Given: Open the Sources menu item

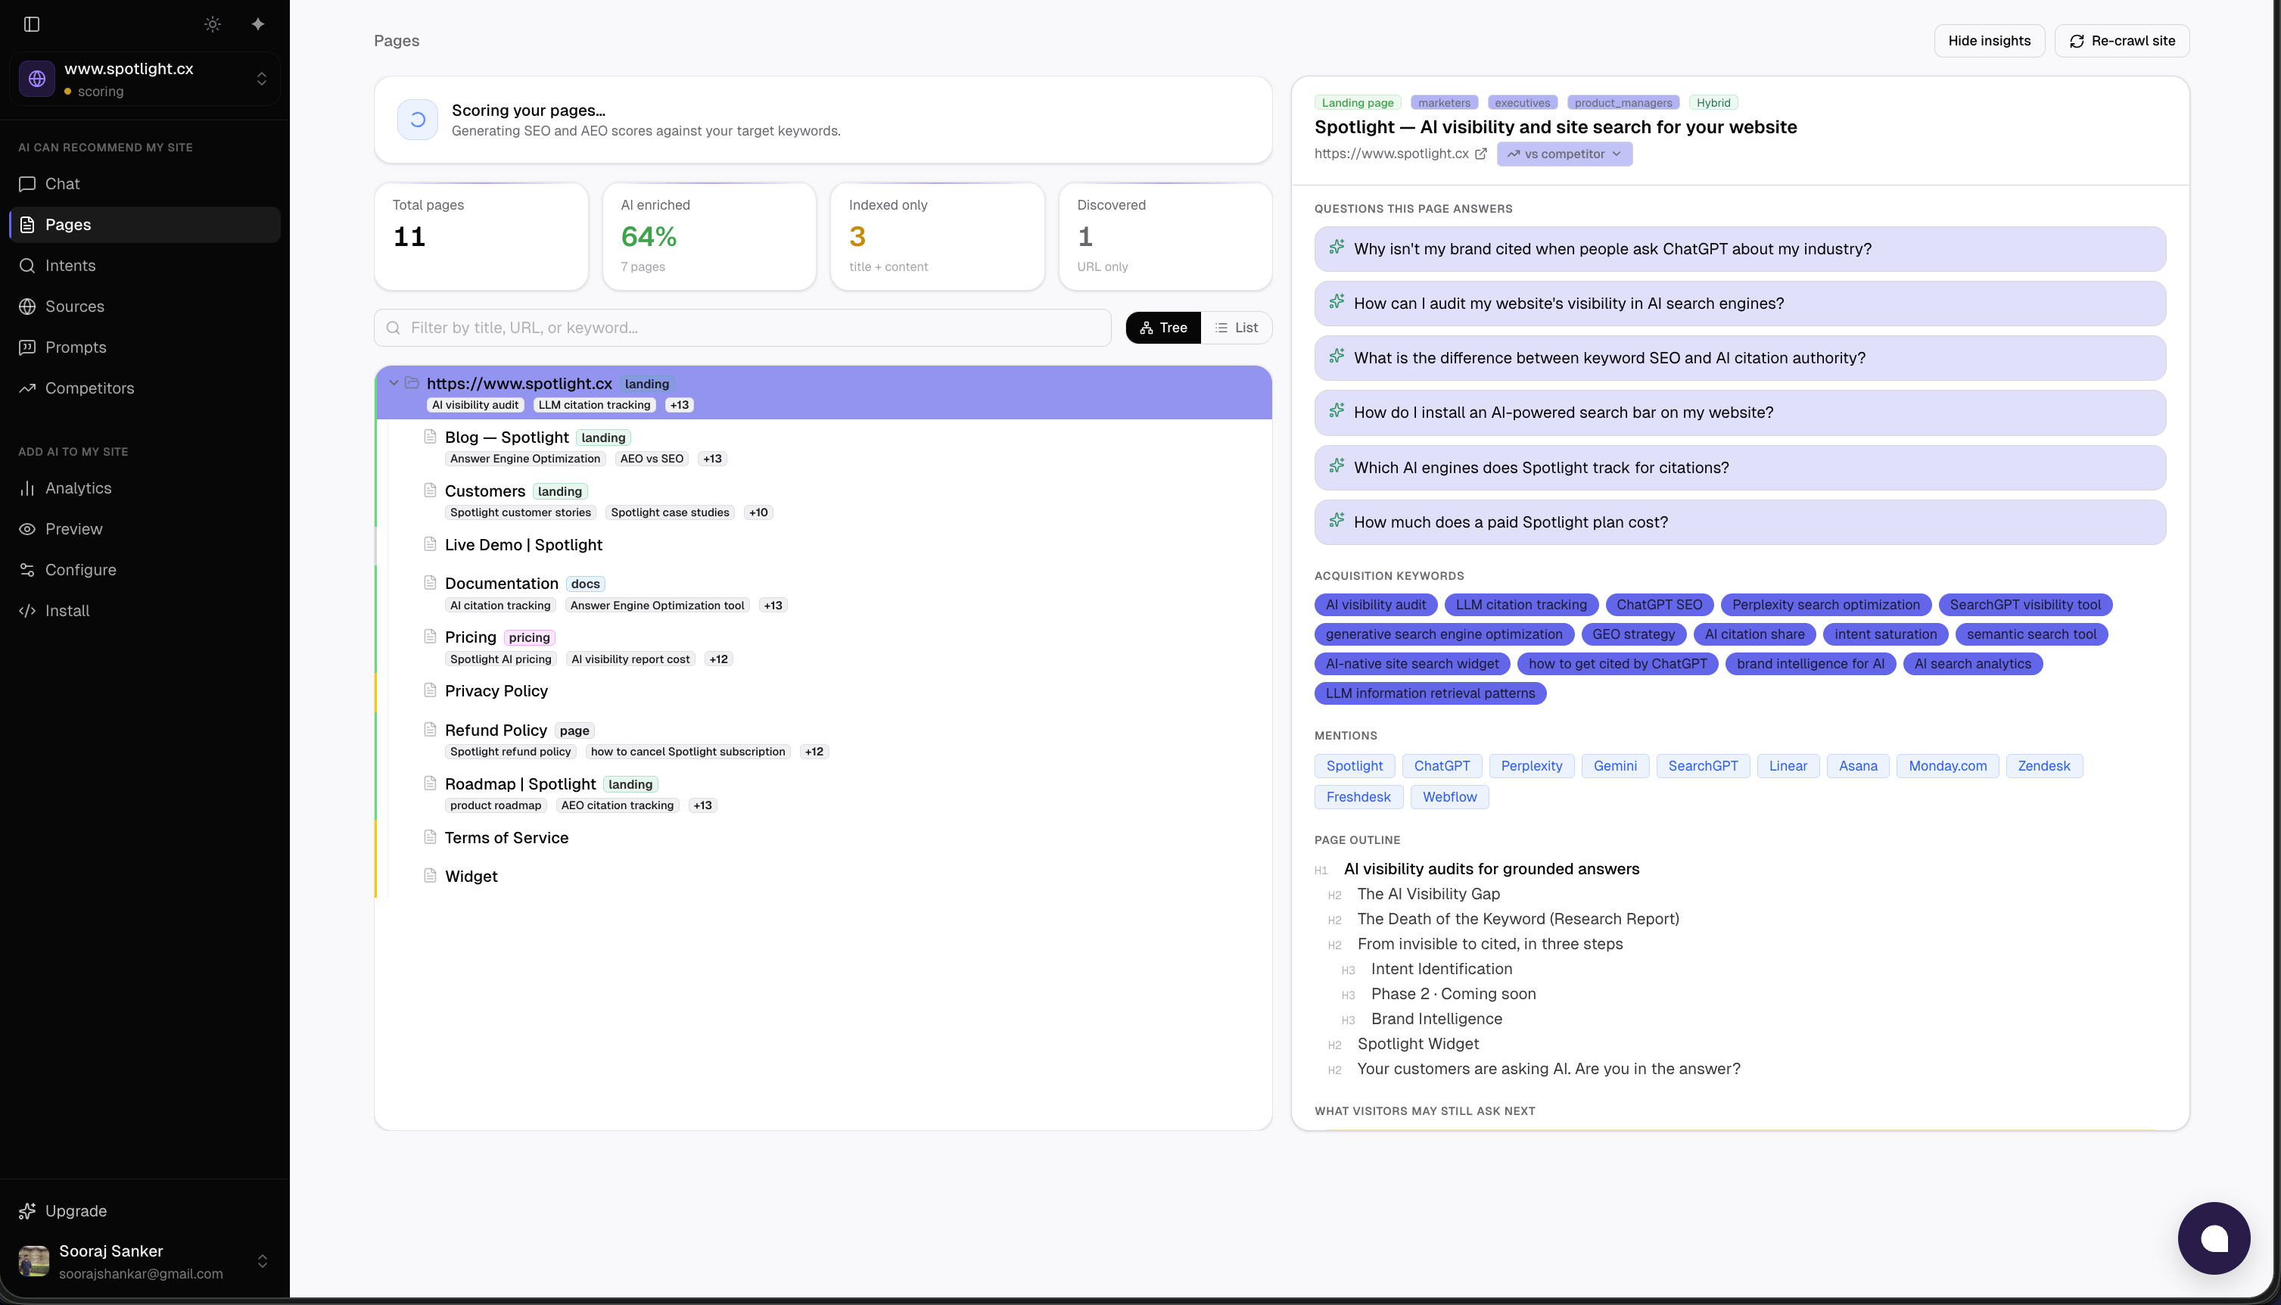Looking at the screenshot, I should tap(74, 307).
